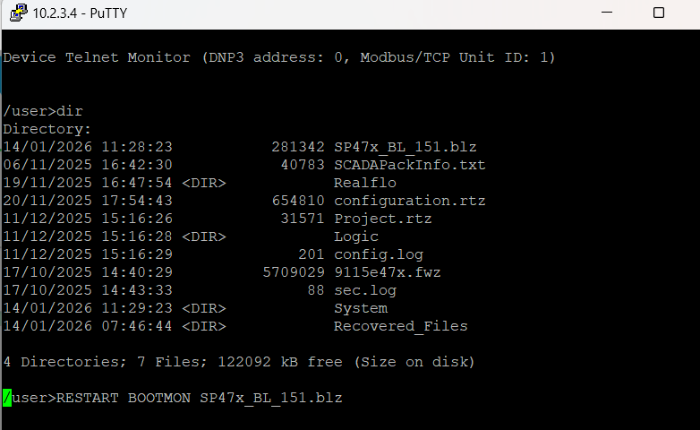Click the Realflo directory entry
Screen dimensions: 700x430
point(364,183)
